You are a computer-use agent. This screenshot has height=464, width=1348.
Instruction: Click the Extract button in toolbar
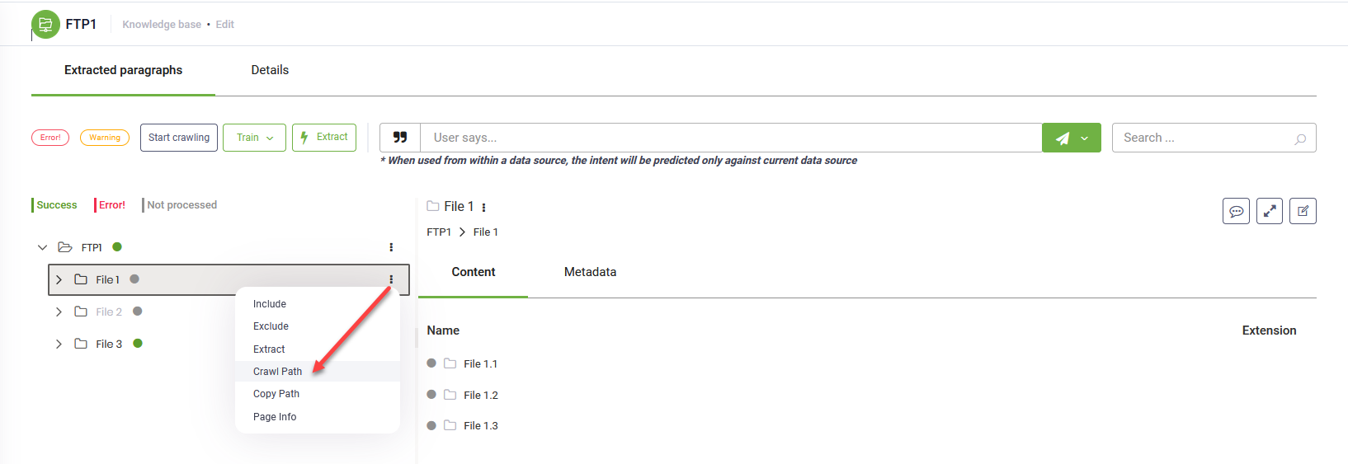(324, 138)
